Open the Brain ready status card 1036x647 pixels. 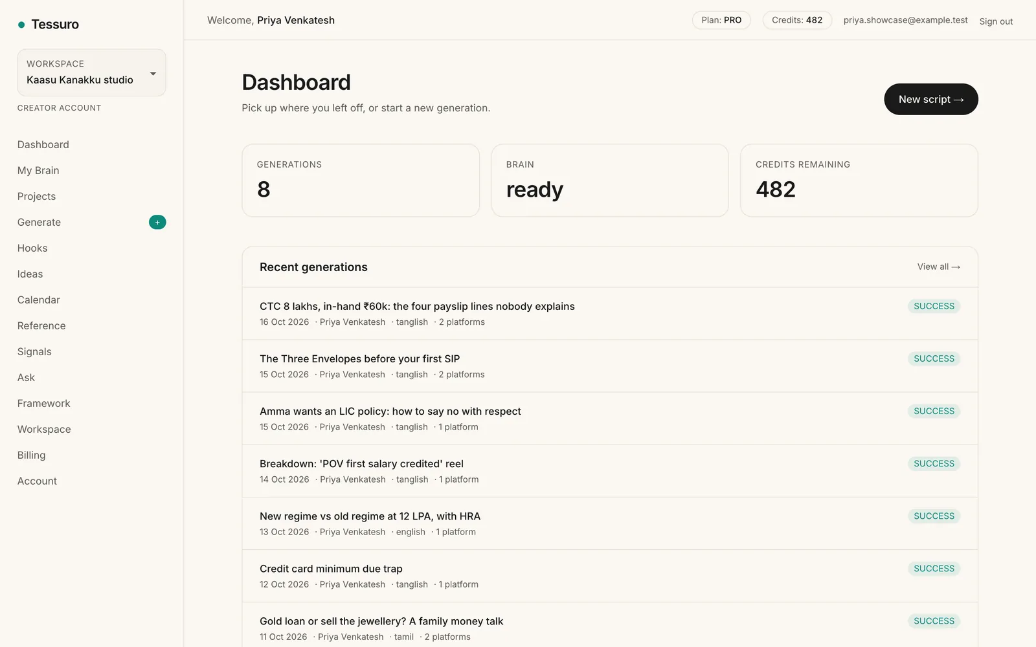pyautogui.click(x=610, y=181)
